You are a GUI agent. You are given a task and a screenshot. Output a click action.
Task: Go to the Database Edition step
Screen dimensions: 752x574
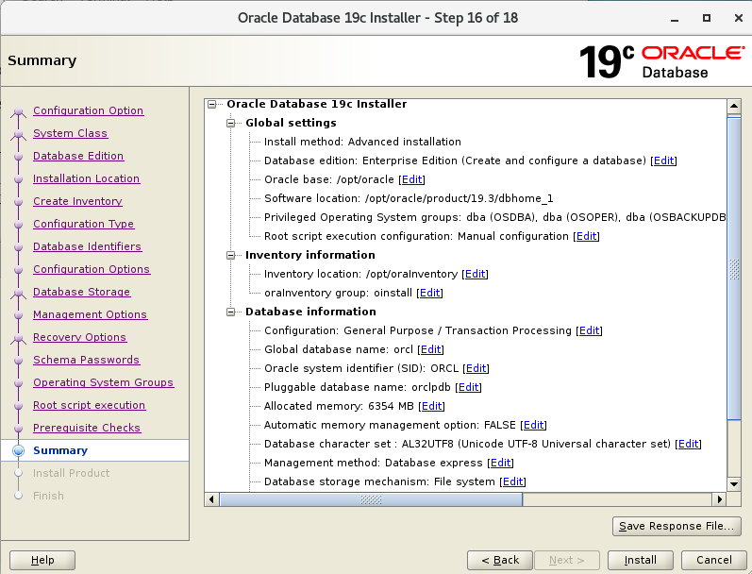78,156
